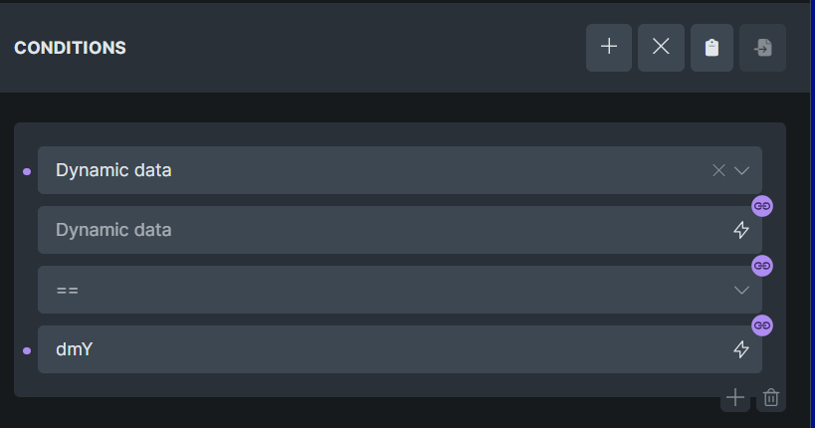
Task: Click the CONDITIONS section title
Action: pos(70,48)
